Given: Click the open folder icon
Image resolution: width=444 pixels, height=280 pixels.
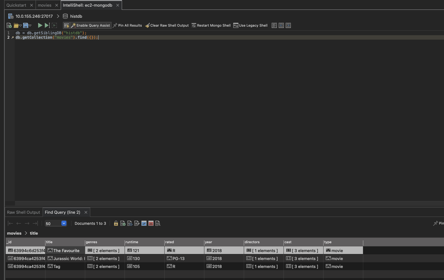Looking at the screenshot, I should pos(16,25).
